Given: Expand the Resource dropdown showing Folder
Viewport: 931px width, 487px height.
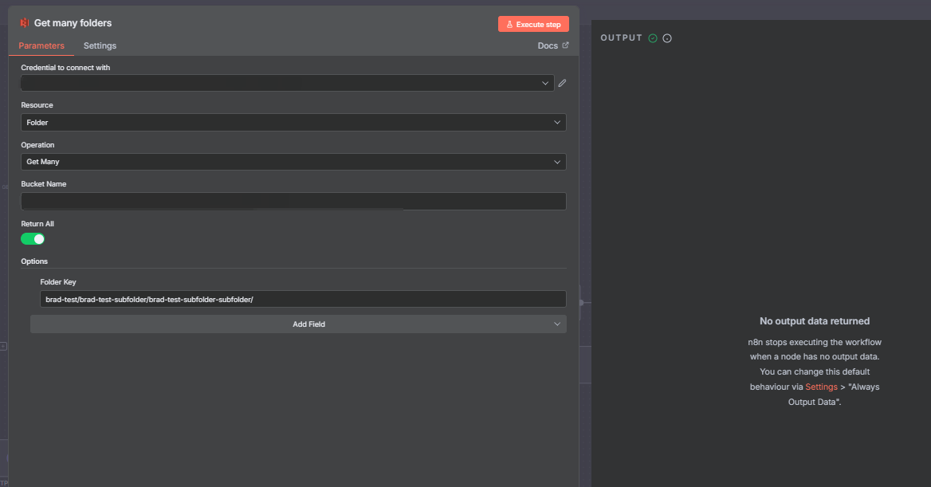Looking at the screenshot, I should pos(293,123).
